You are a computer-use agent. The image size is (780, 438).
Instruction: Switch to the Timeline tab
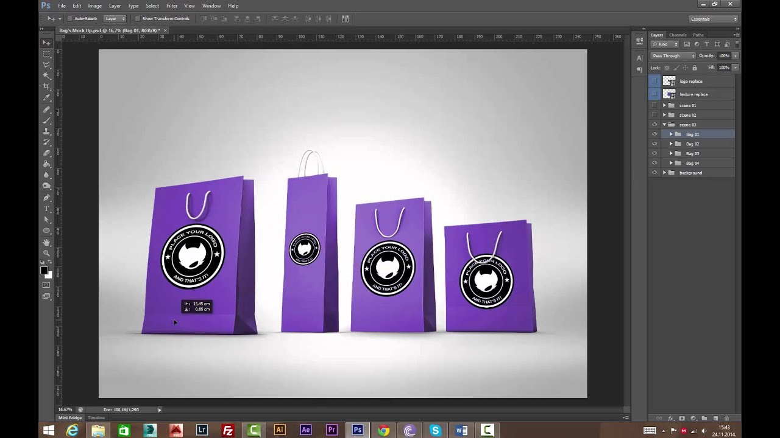pyautogui.click(x=96, y=418)
